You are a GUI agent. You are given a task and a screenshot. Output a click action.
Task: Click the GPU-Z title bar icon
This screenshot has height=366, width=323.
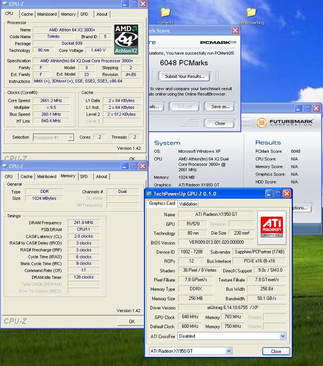click(x=149, y=193)
